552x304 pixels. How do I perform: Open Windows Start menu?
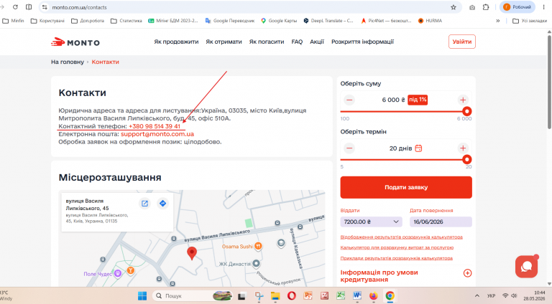pyautogui.click(x=142, y=295)
